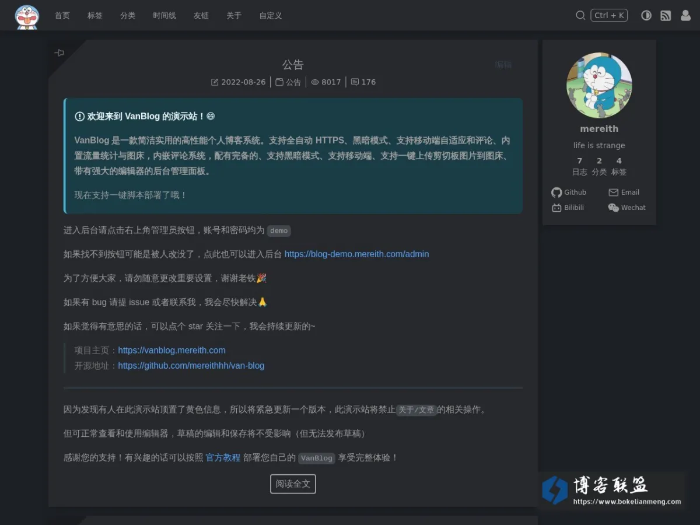Click the search magnifier icon
This screenshot has height=525, width=700.
point(580,16)
